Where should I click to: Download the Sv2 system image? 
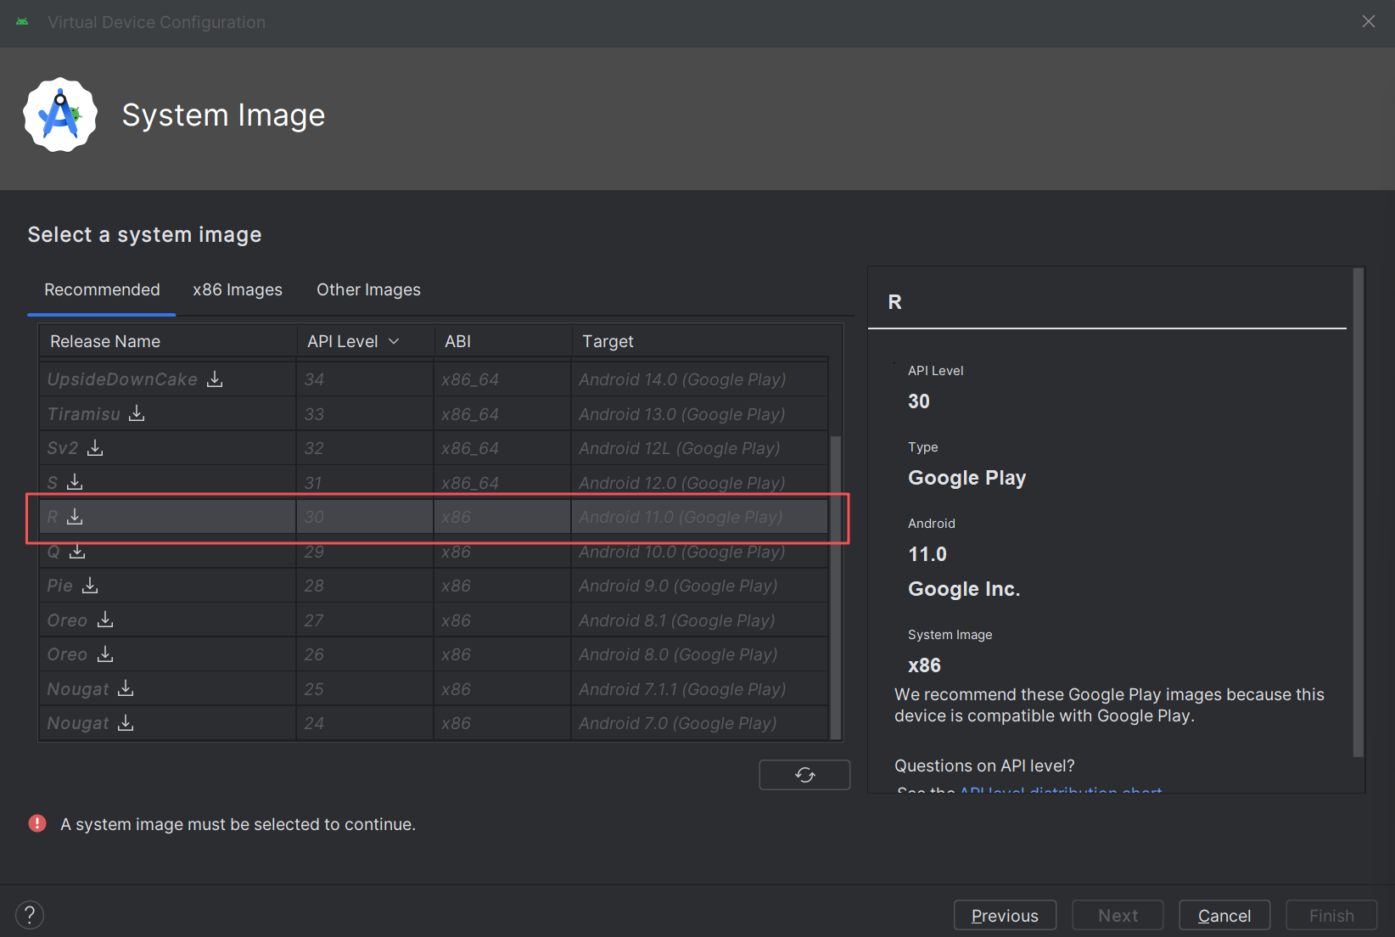[x=95, y=447]
